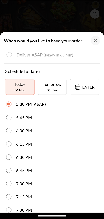The width and height of the screenshot is (104, 219).
Task: Close the order time dialog
Action: tap(95, 41)
